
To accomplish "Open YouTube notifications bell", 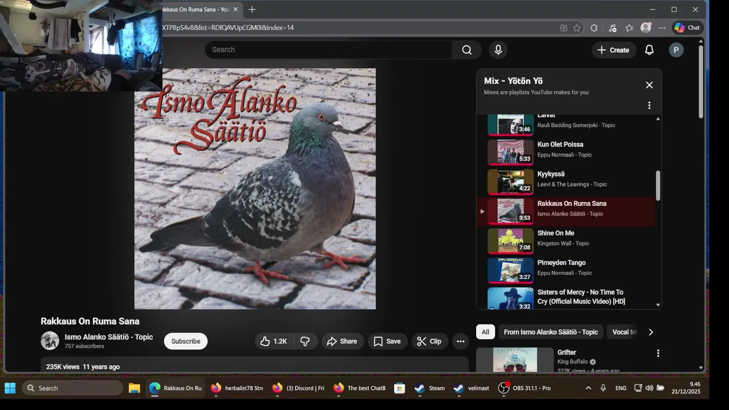I will tap(649, 50).
